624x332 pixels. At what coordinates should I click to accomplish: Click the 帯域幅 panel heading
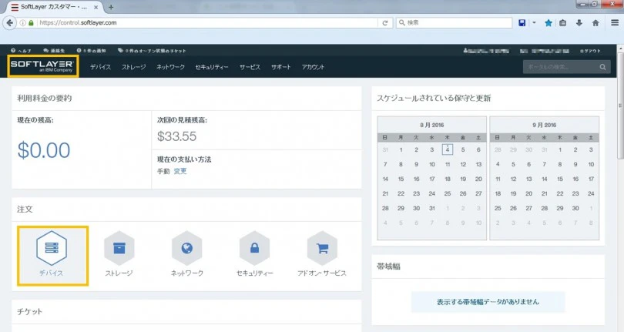coord(388,267)
